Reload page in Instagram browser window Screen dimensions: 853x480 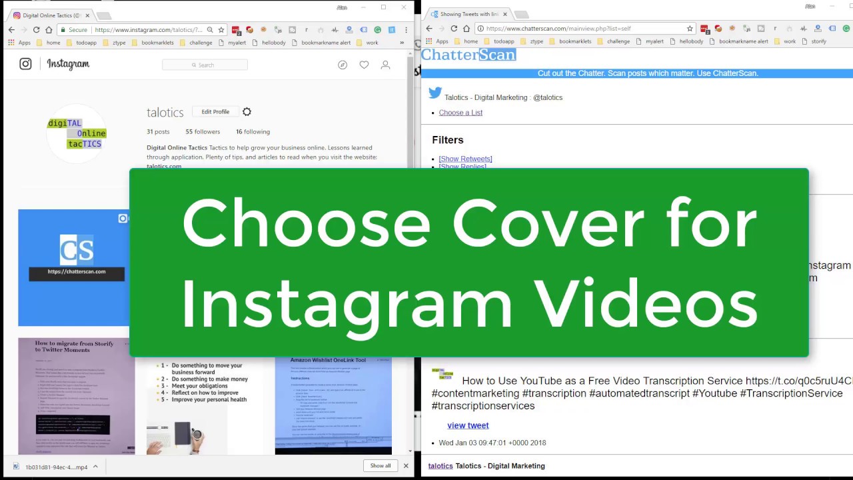(36, 30)
